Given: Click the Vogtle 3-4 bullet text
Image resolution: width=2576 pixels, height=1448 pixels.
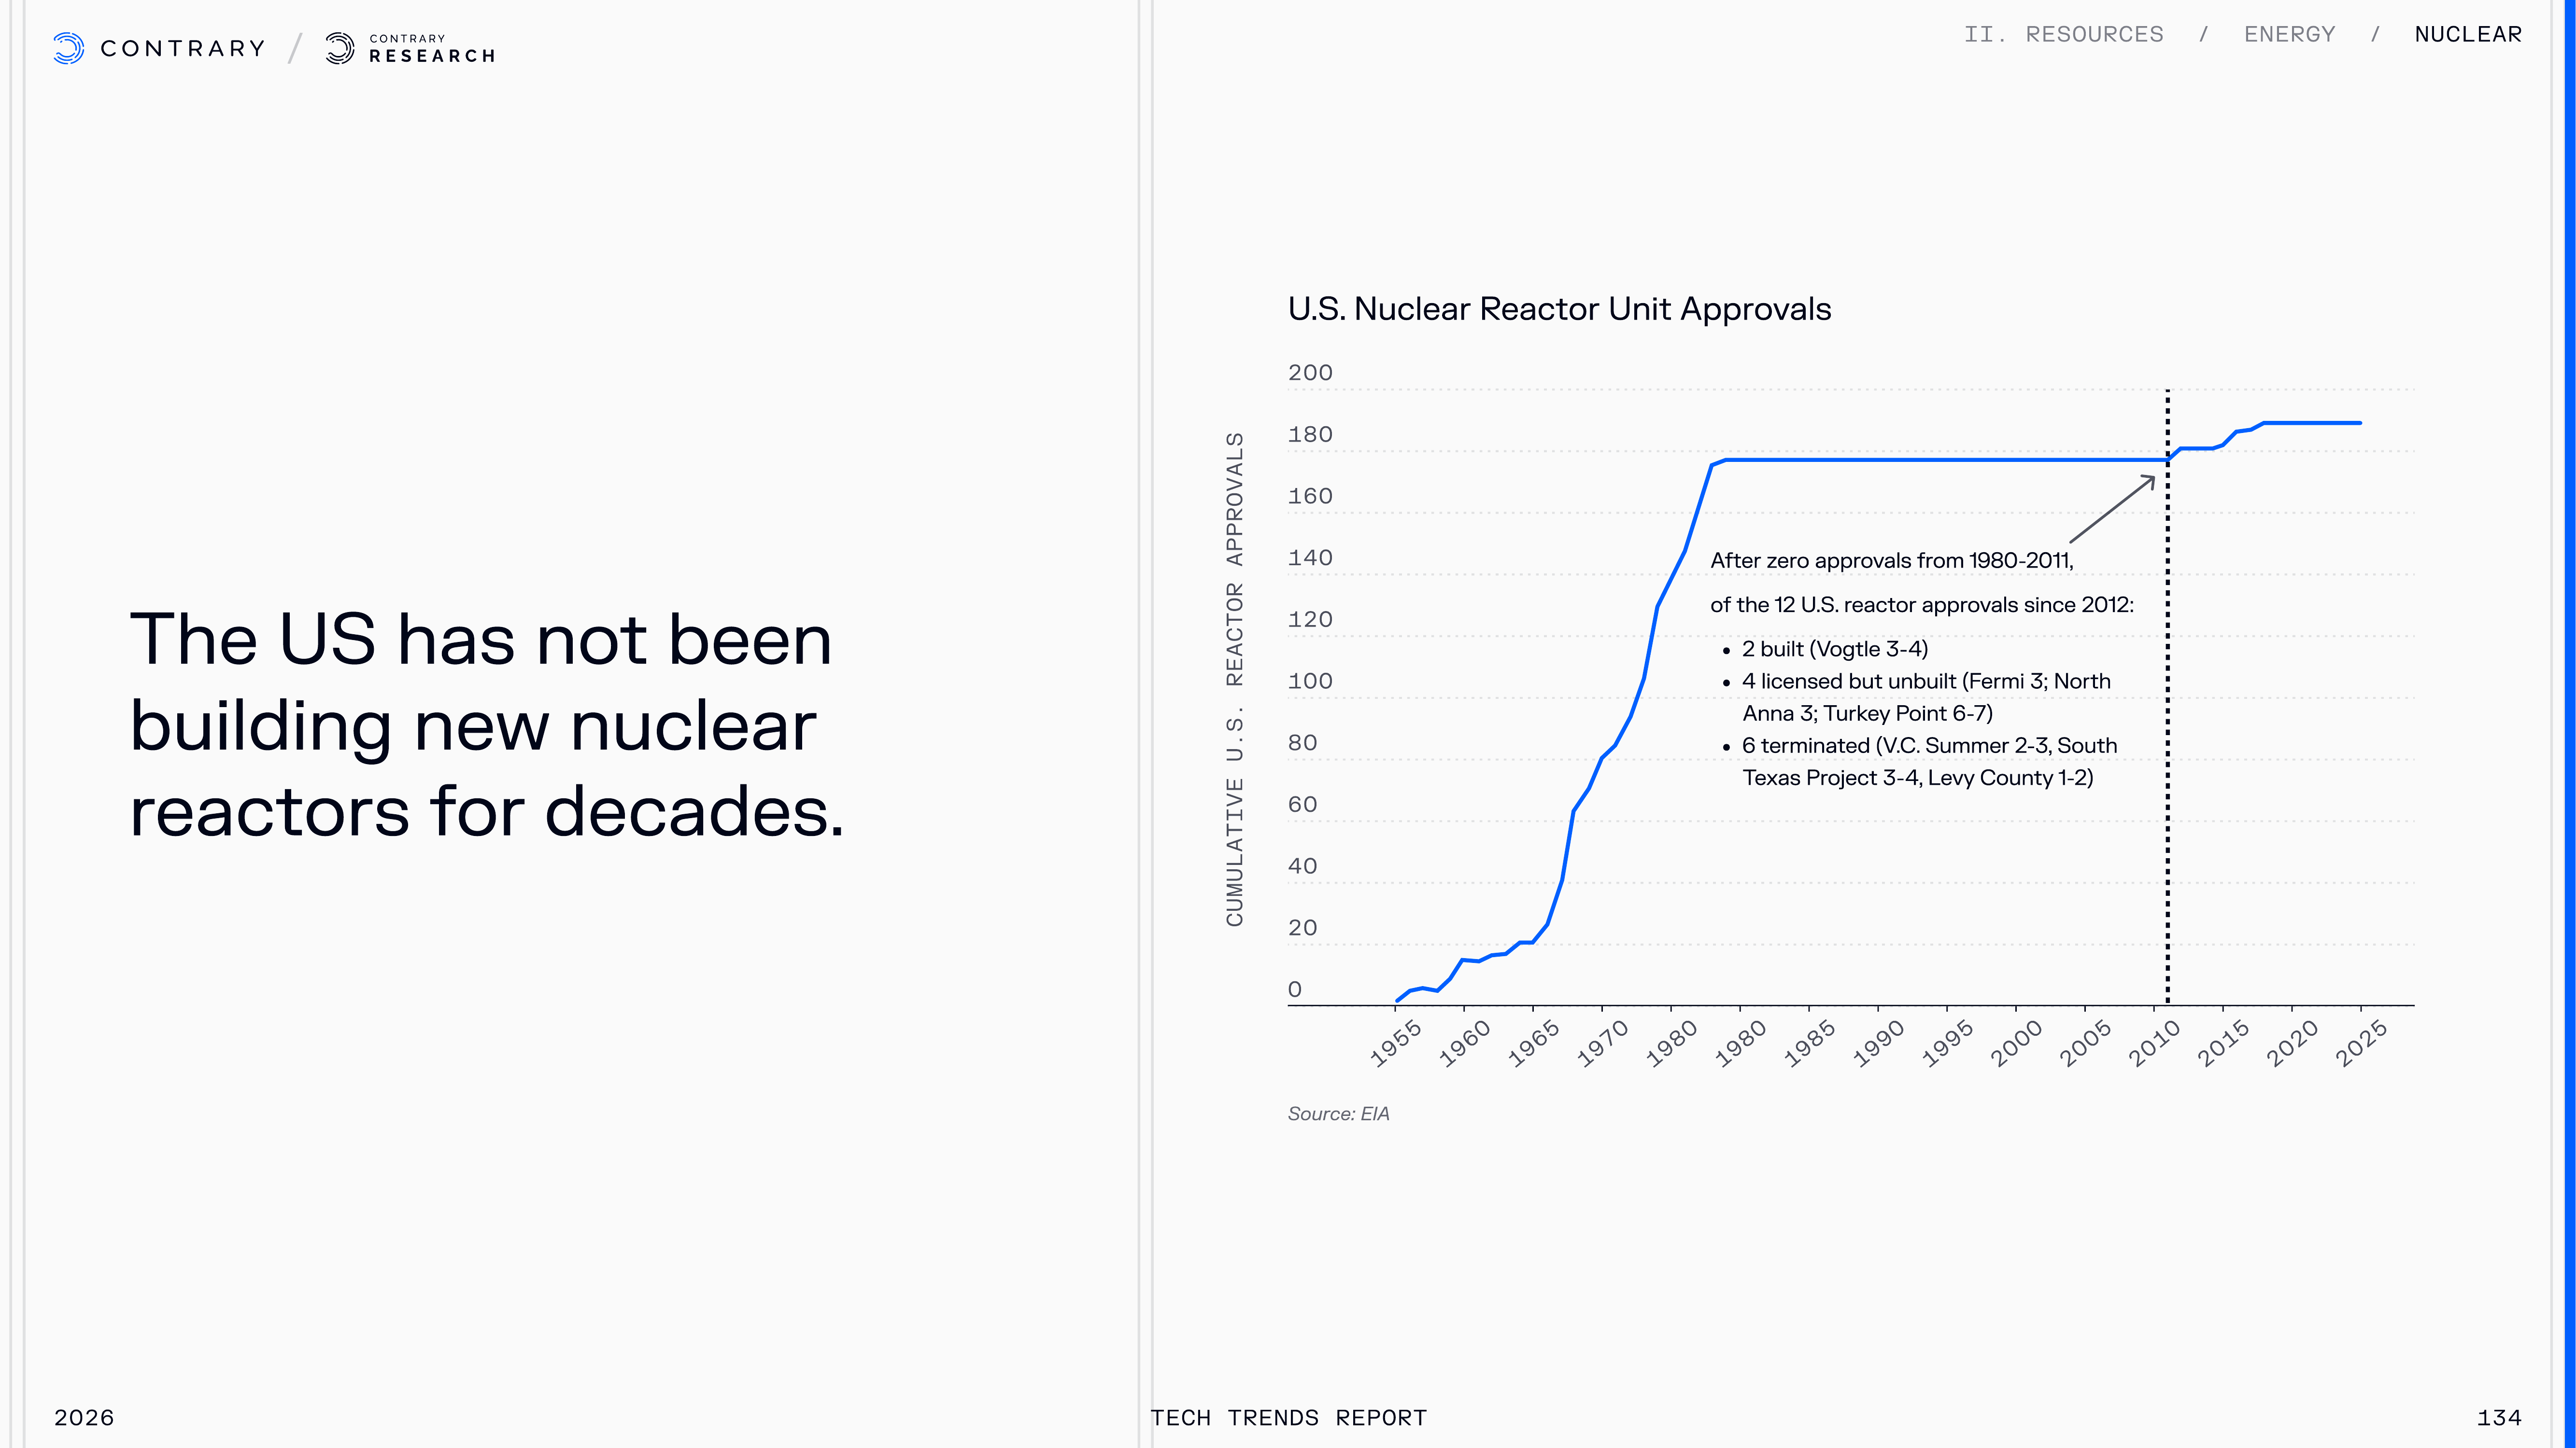Looking at the screenshot, I should point(1834,649).
